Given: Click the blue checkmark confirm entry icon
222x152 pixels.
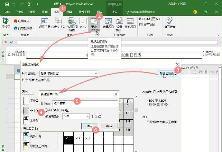Looking at the screenshot, I should 12,42.
